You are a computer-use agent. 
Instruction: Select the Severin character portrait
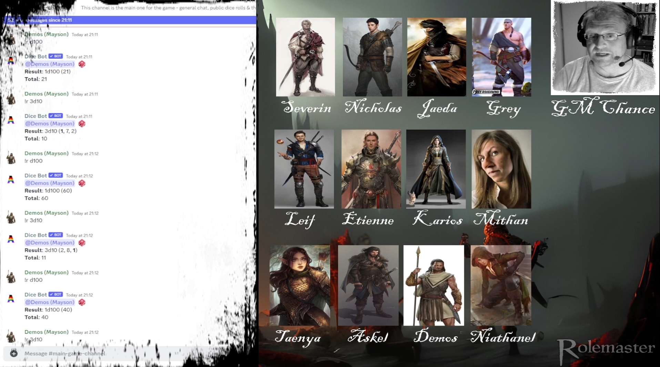pos(305,57)
